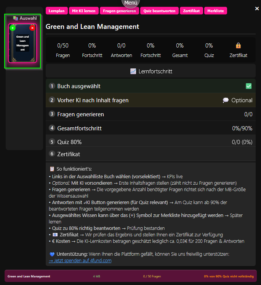Click the clipboard icon beside So funktioniert's

point(52,169)
